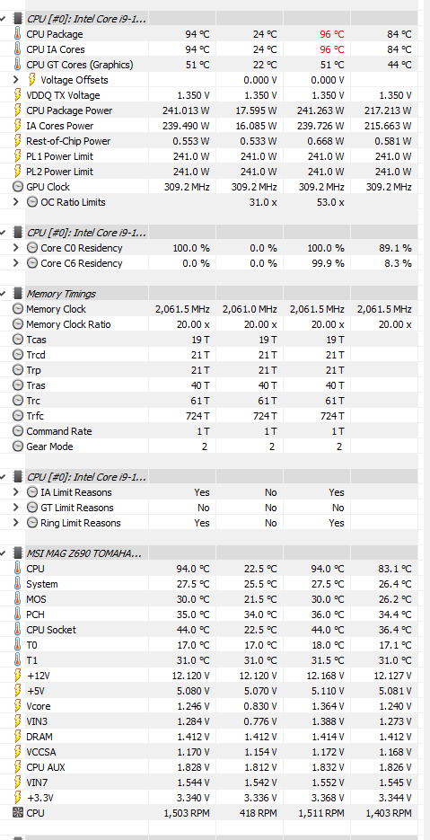Screen dimensions: 430x840
Task: Select the PL1 Power Limit row
Action: click(215, 156)
